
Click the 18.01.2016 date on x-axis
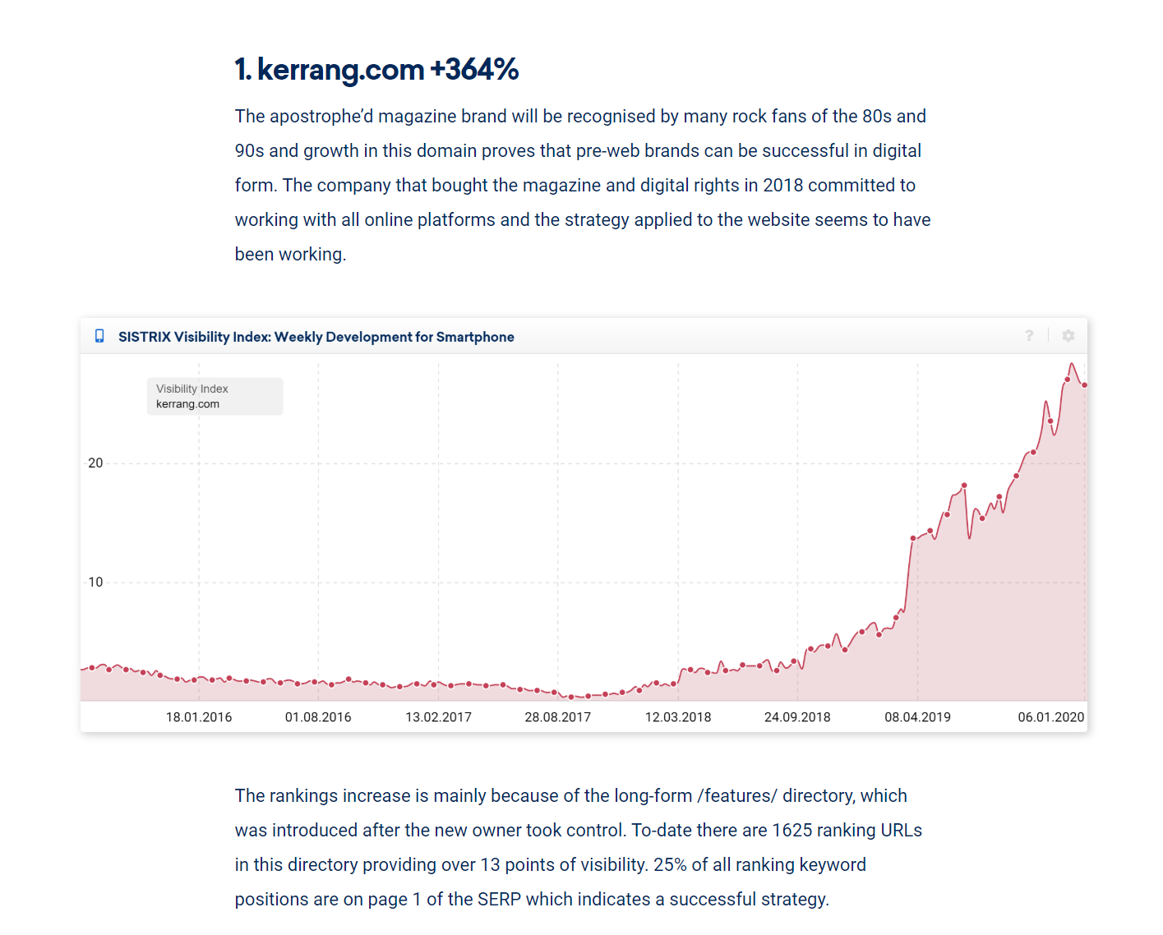click(x=199, y=717)
